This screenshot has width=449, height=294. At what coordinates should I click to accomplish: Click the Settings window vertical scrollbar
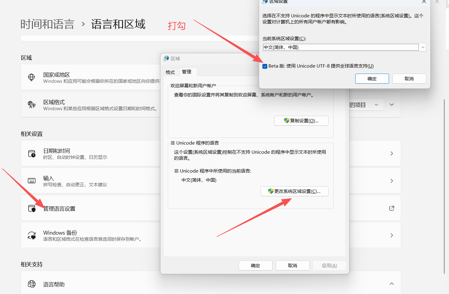tap(445, 186)
